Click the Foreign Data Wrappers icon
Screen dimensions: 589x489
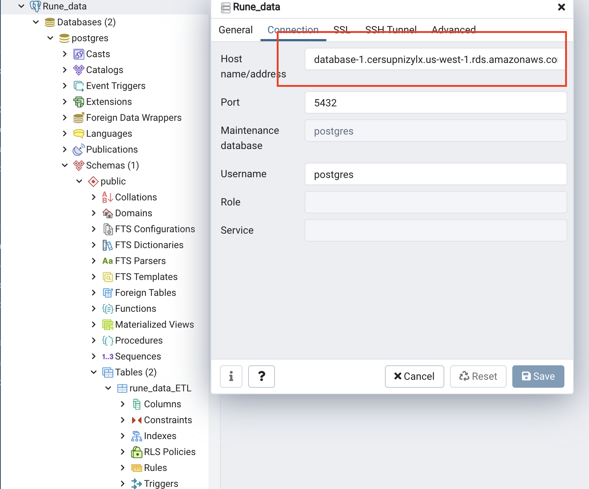79,118
